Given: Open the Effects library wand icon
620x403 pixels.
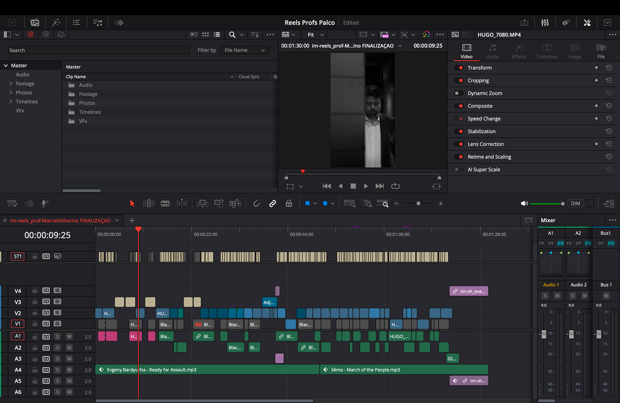Looking at the screenshot, I should coord(56,23).
